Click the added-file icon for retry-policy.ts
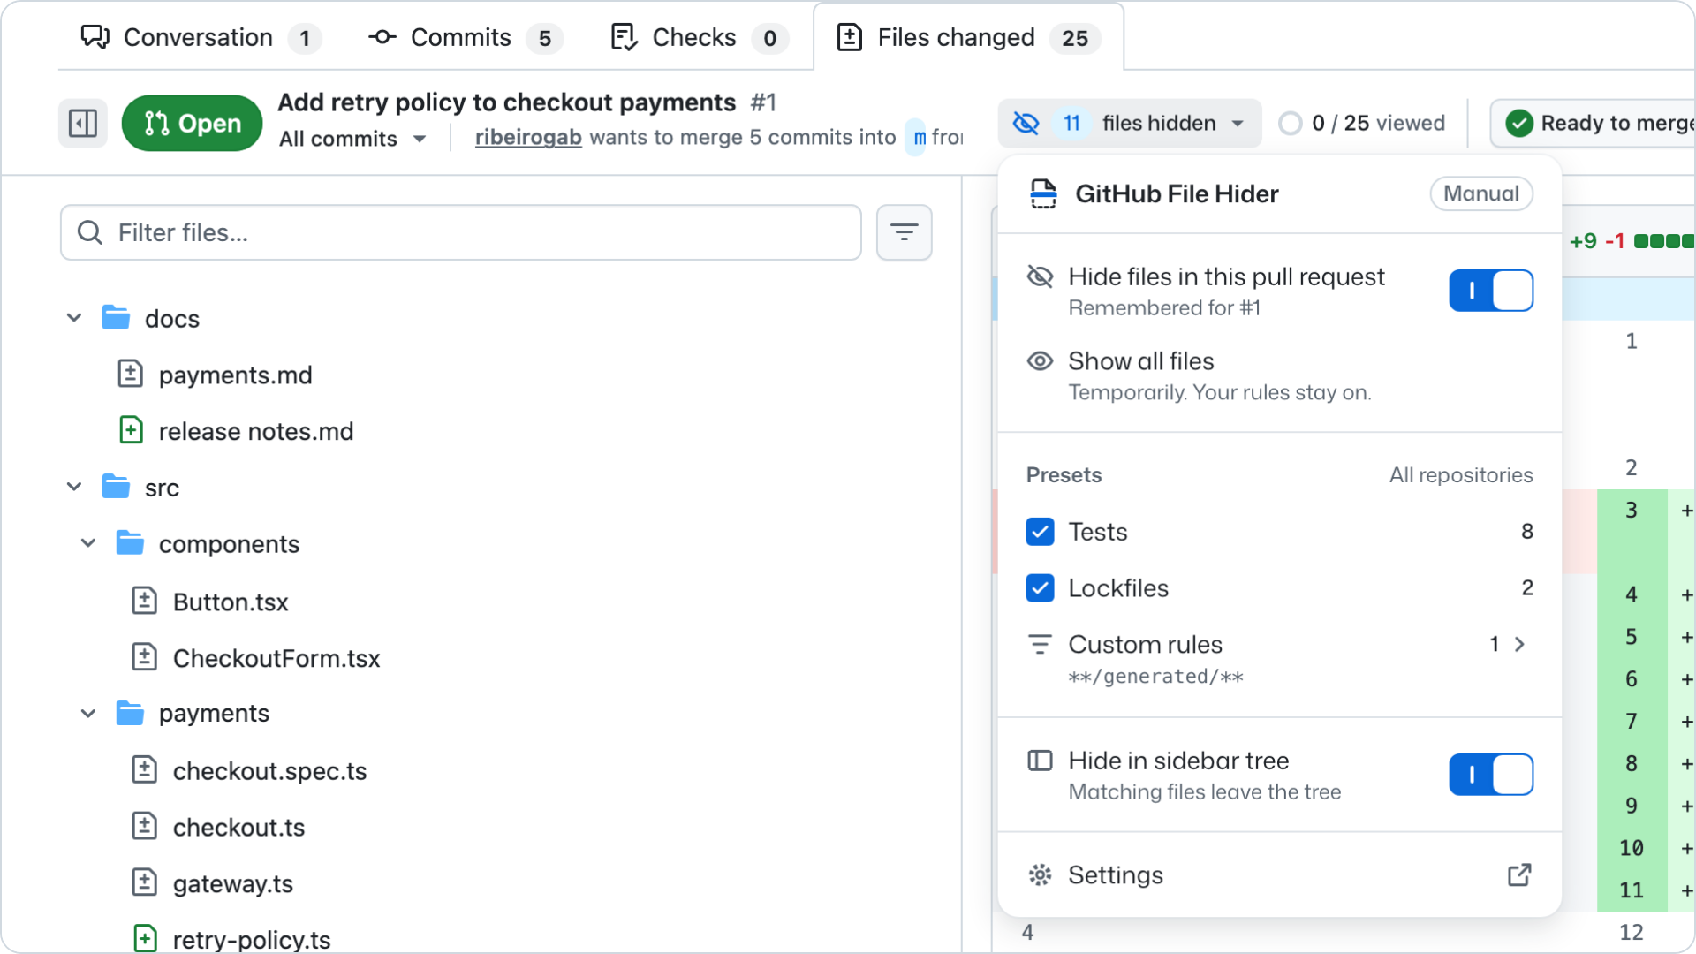The width and height of the screenshot is (1696, 954). pos(145,938)
